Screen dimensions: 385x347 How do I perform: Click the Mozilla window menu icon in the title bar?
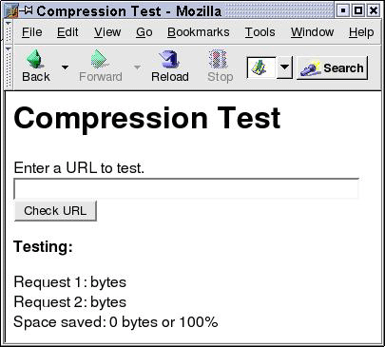pos(11,11)
